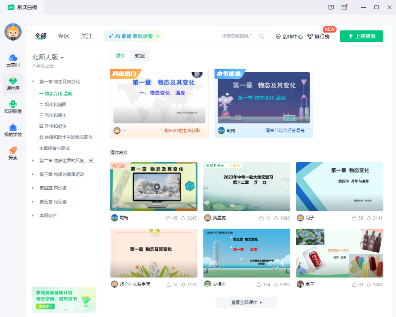Open 知识胶囊 in the sidebar
Viewport: 396px width, 317px height.
pyautogui.click(x=13, y=107)
